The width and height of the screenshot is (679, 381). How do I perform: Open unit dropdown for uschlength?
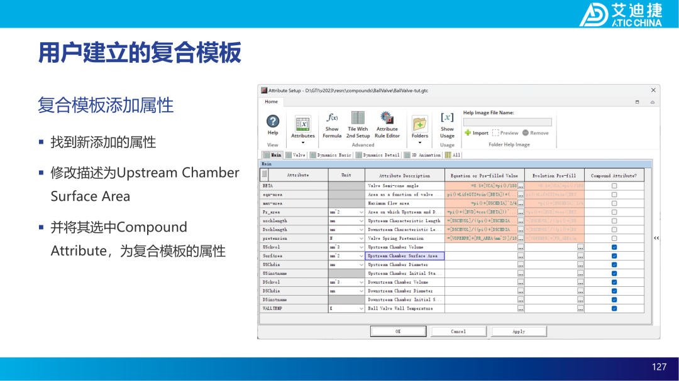pyautogui.click(x=361, y=221)
